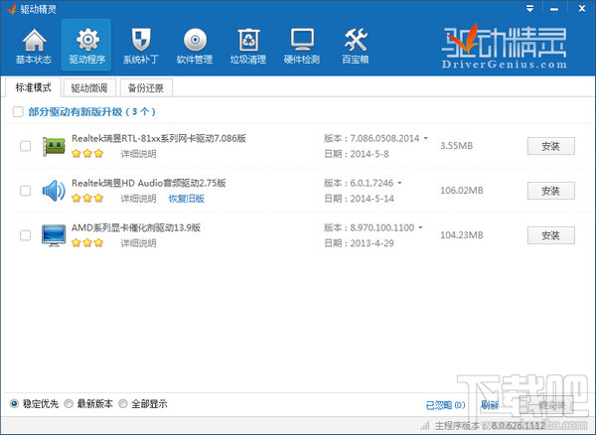
Task: Expand version dropdown for 7.086.0508.2014
Action: coord(426,138)
